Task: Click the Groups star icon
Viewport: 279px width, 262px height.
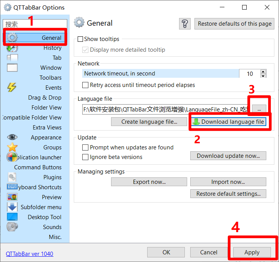Action: coord(12,147)
